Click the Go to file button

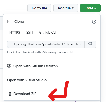click(39, 8)
